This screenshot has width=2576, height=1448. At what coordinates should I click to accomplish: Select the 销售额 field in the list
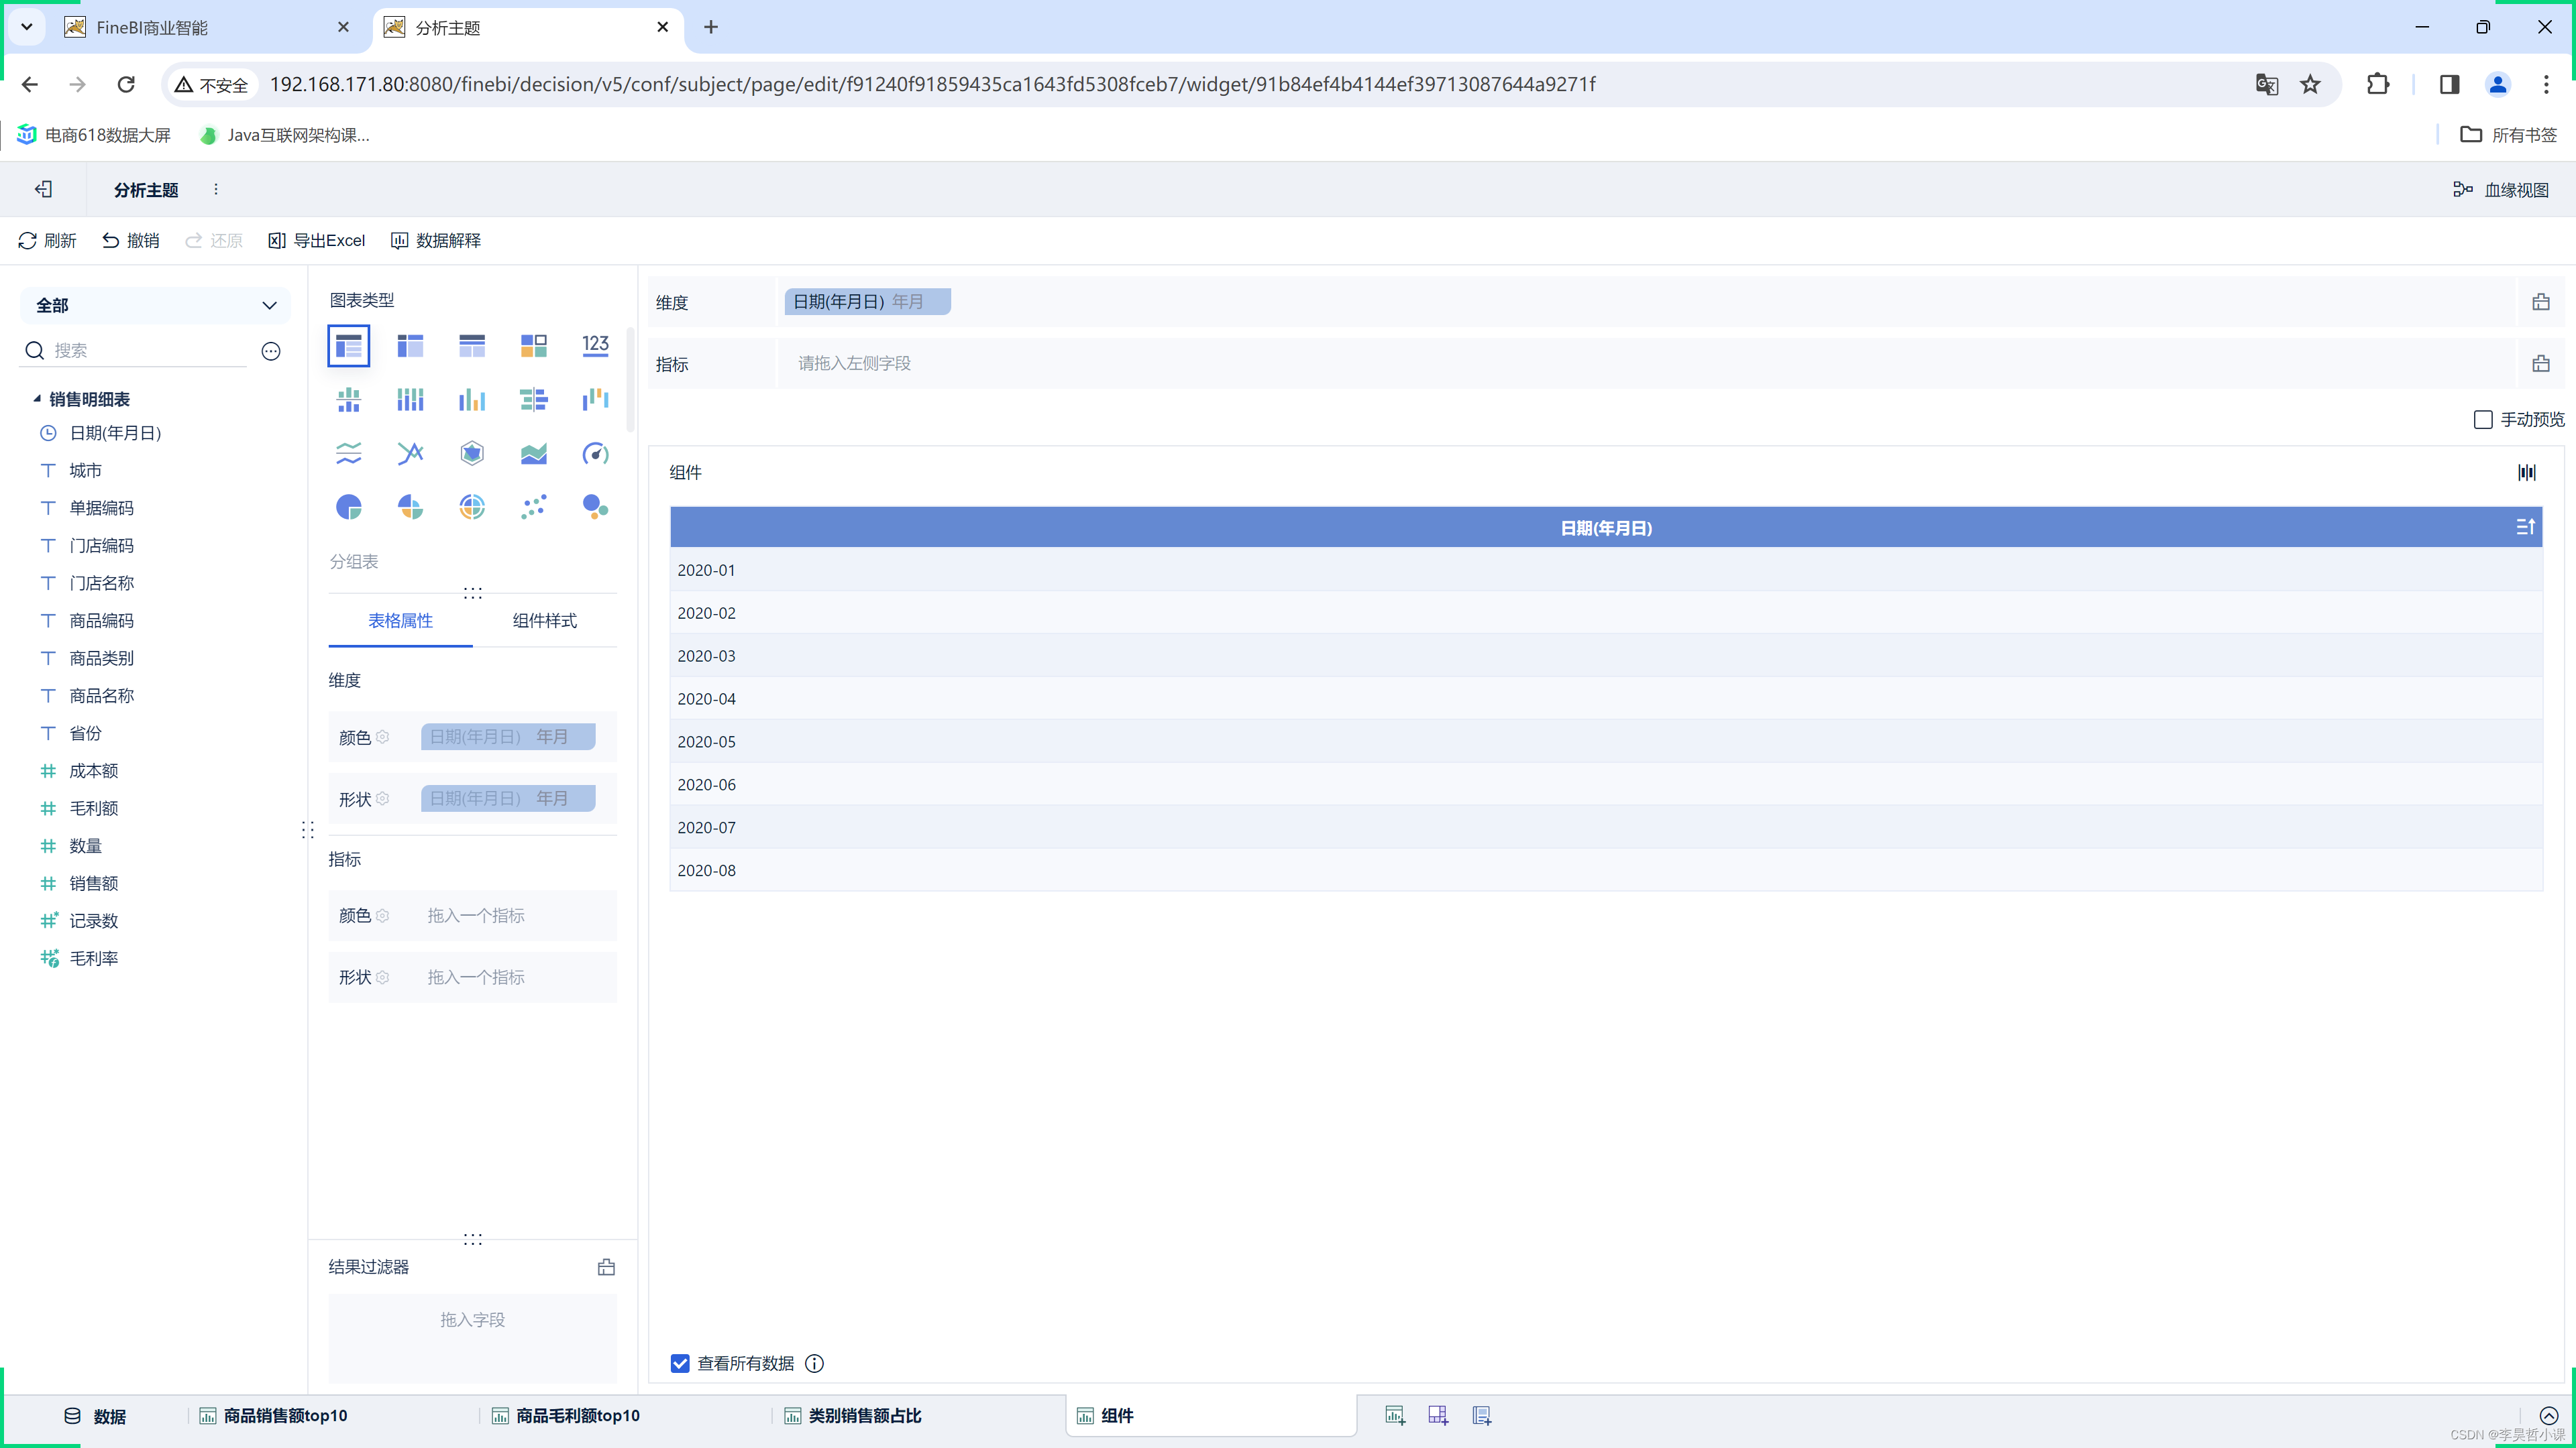[x=93, y=884]
